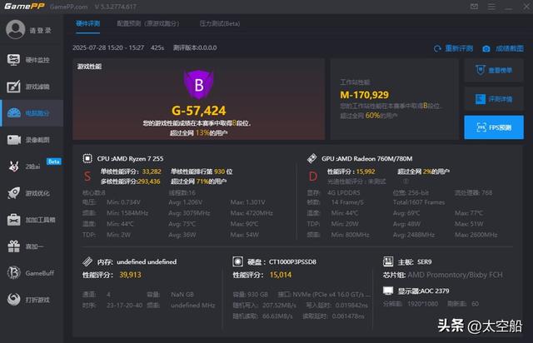Select 请登录 login text
Image resolution: width=533 pixels, height=343 pixels.
coord(41,31)
